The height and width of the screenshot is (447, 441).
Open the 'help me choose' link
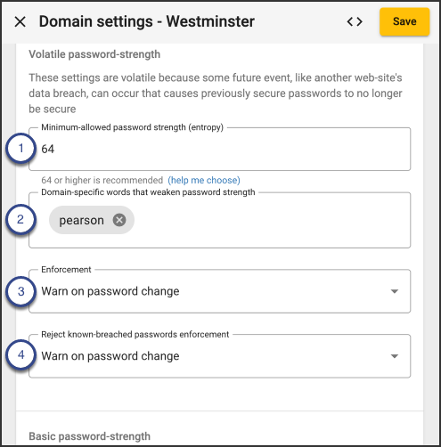204,180
